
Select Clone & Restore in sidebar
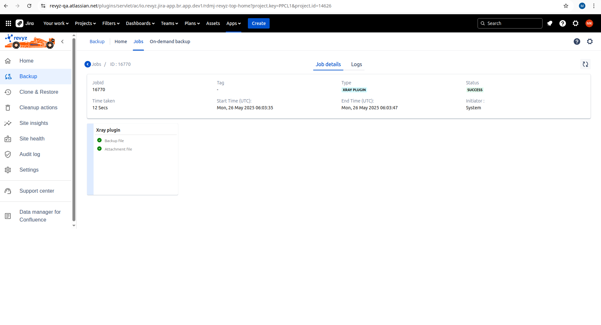pyautogui.click(x=39, y=92)
